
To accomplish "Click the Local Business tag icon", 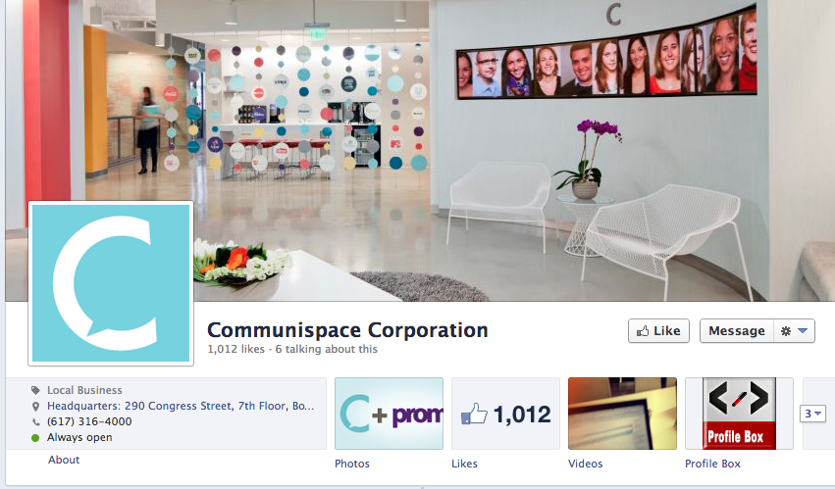I will pos(35,391).
